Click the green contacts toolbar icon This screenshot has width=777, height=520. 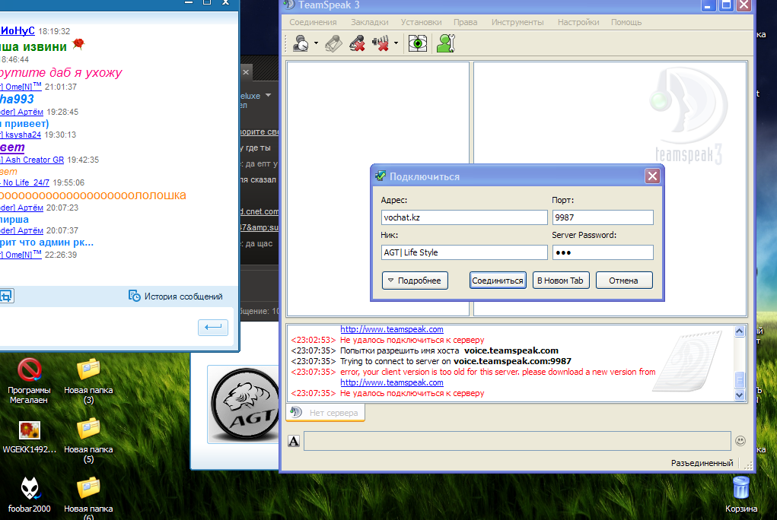(x=446, y=43)
